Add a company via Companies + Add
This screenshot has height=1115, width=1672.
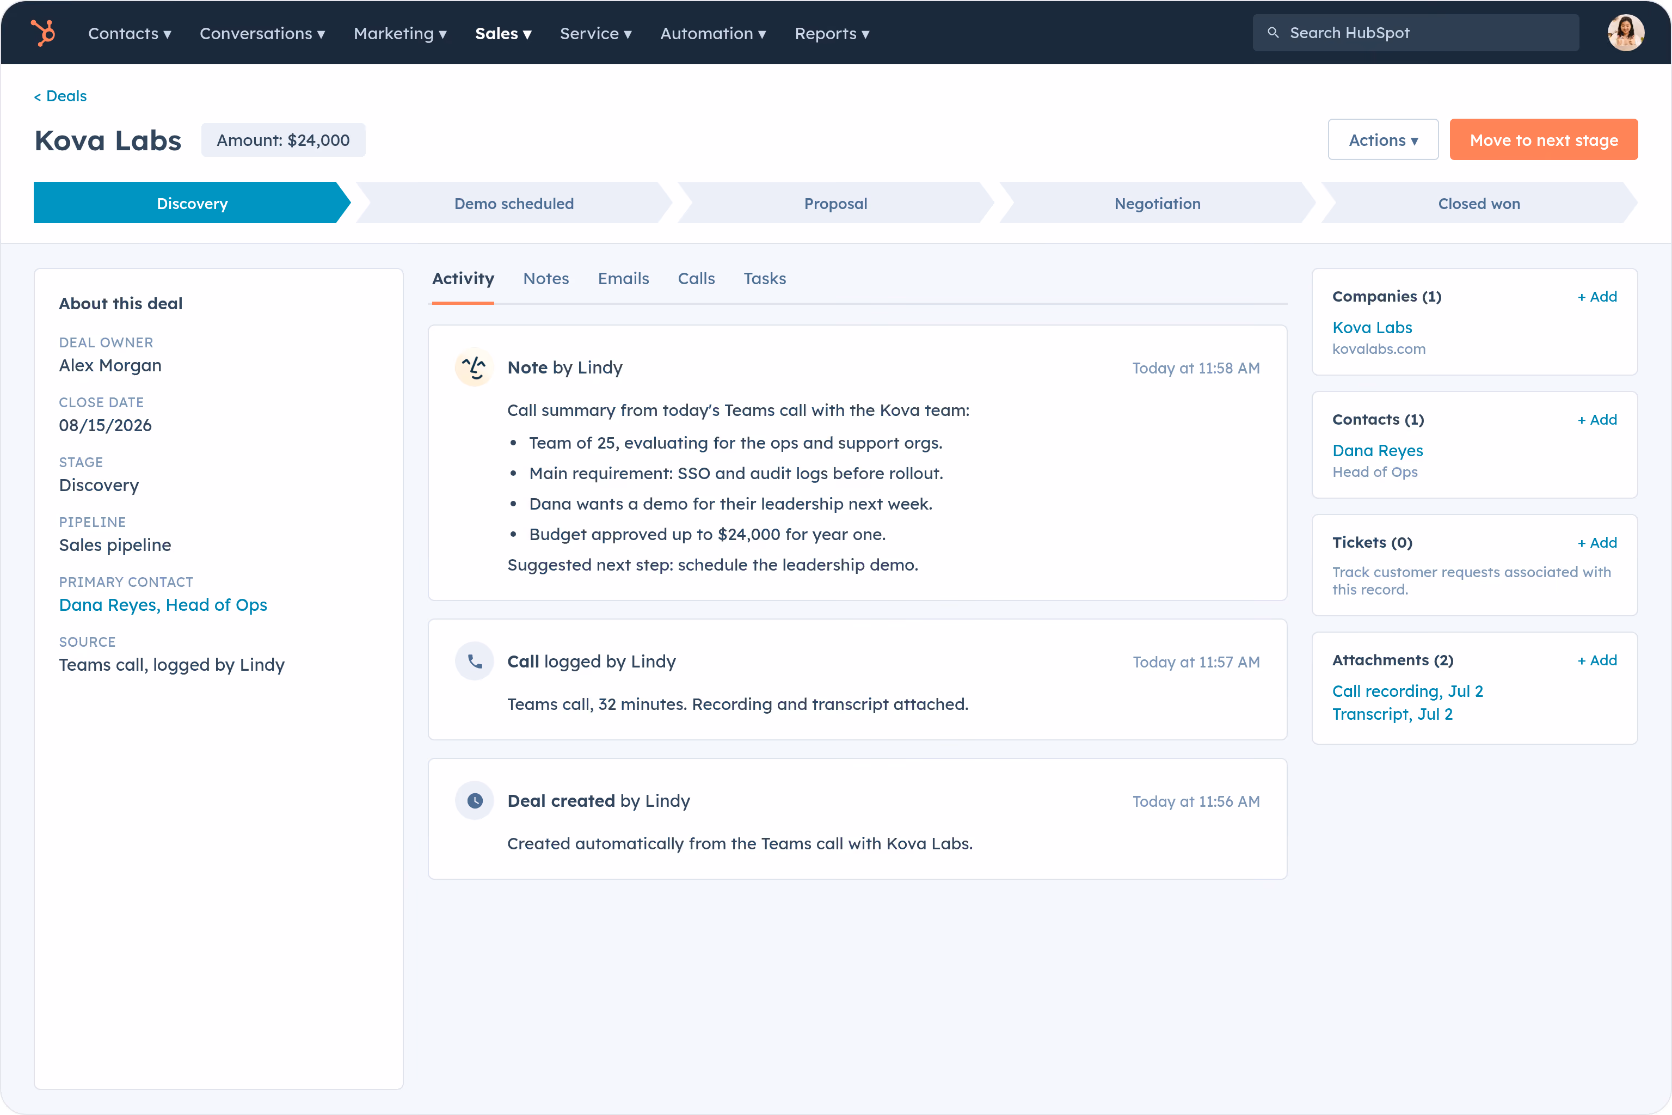[x=1597, y=297]
